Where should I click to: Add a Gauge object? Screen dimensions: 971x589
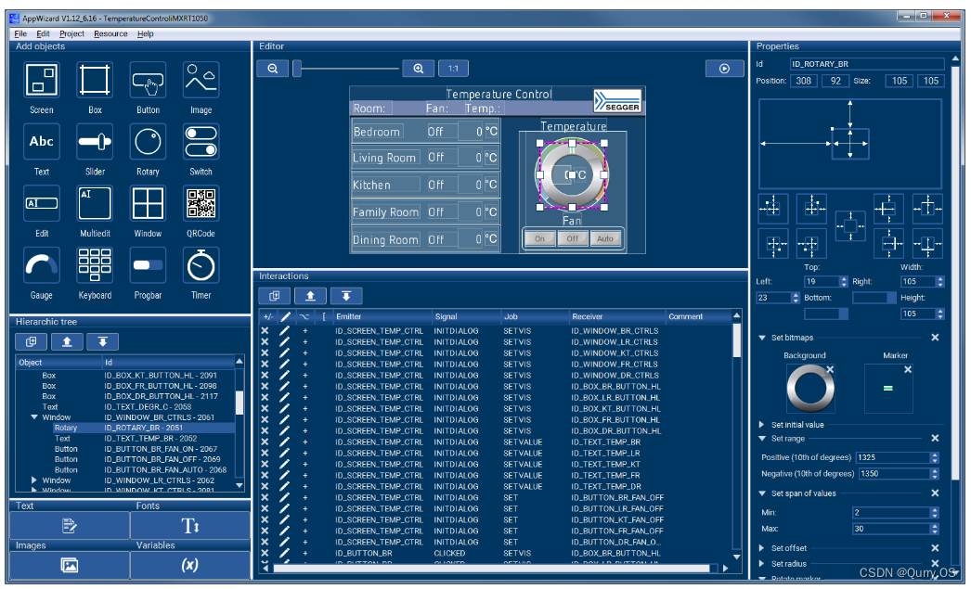pos(42,265)
